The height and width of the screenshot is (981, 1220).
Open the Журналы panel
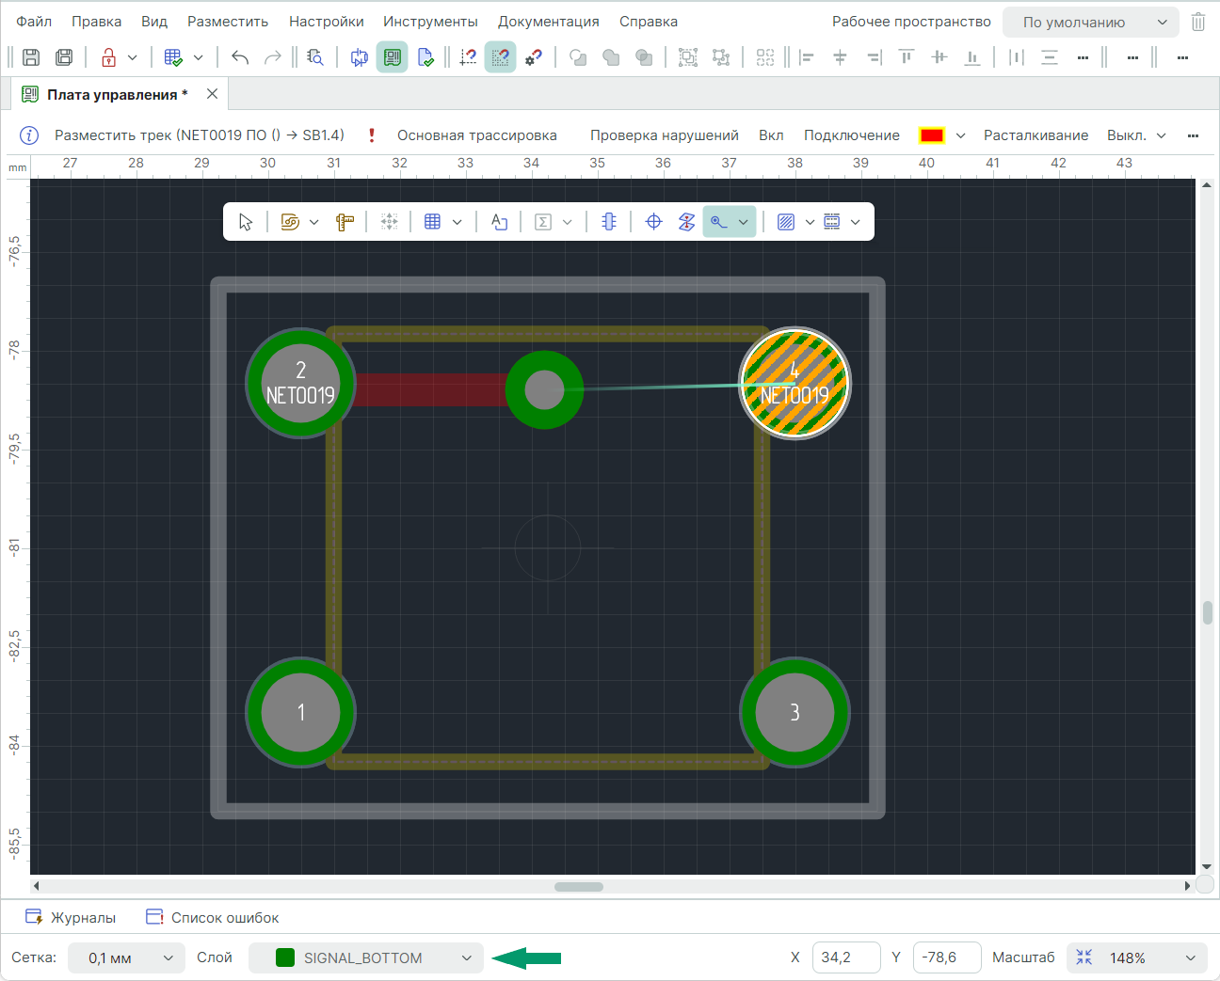[72, 917]
